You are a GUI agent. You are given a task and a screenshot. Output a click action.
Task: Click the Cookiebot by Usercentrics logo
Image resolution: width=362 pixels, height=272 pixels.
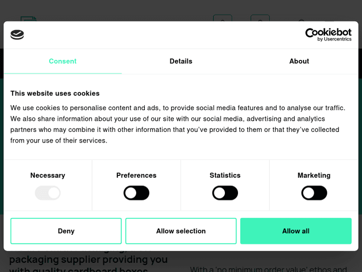328,34
